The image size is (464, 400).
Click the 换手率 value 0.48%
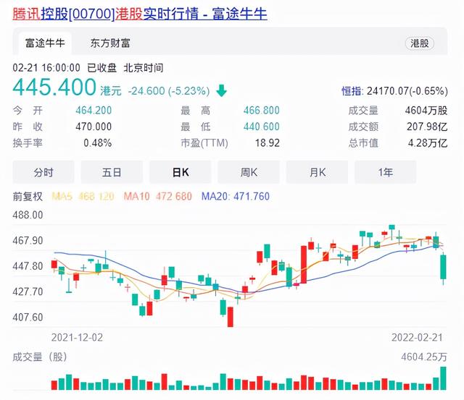pyautogui.click(x=97, y=143)
